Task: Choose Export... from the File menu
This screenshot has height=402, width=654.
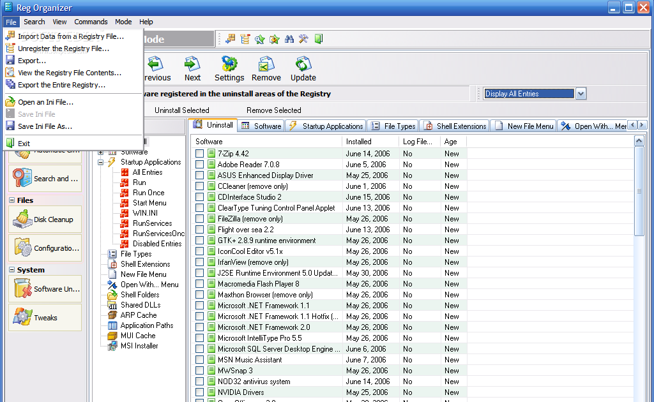Action: (73, 61)
